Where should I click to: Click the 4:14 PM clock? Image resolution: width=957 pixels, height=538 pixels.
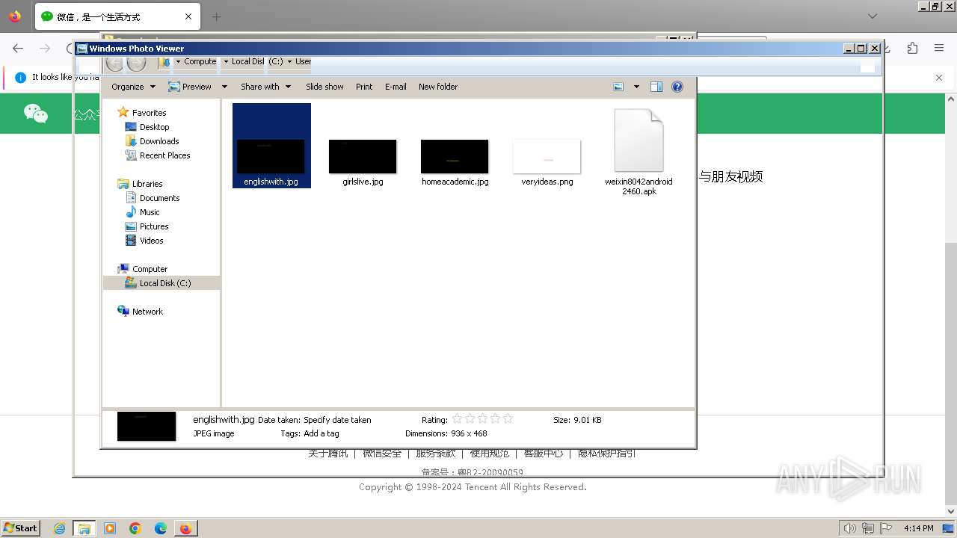point(918,528)
